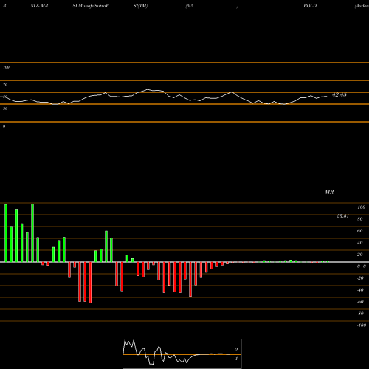Click the MR axis label -100
Image resolution: width=369 pixels, height=369 pixels.
(x=362, y=325)
